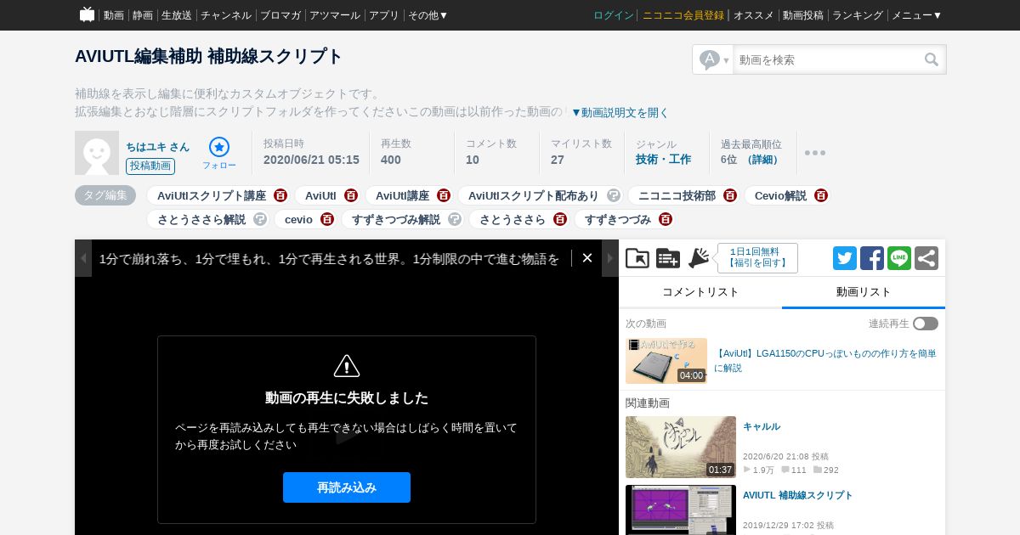The height and width of the screenshot is (535, 1020).
Task: Click the ログイン link
Action: [614, 15]
